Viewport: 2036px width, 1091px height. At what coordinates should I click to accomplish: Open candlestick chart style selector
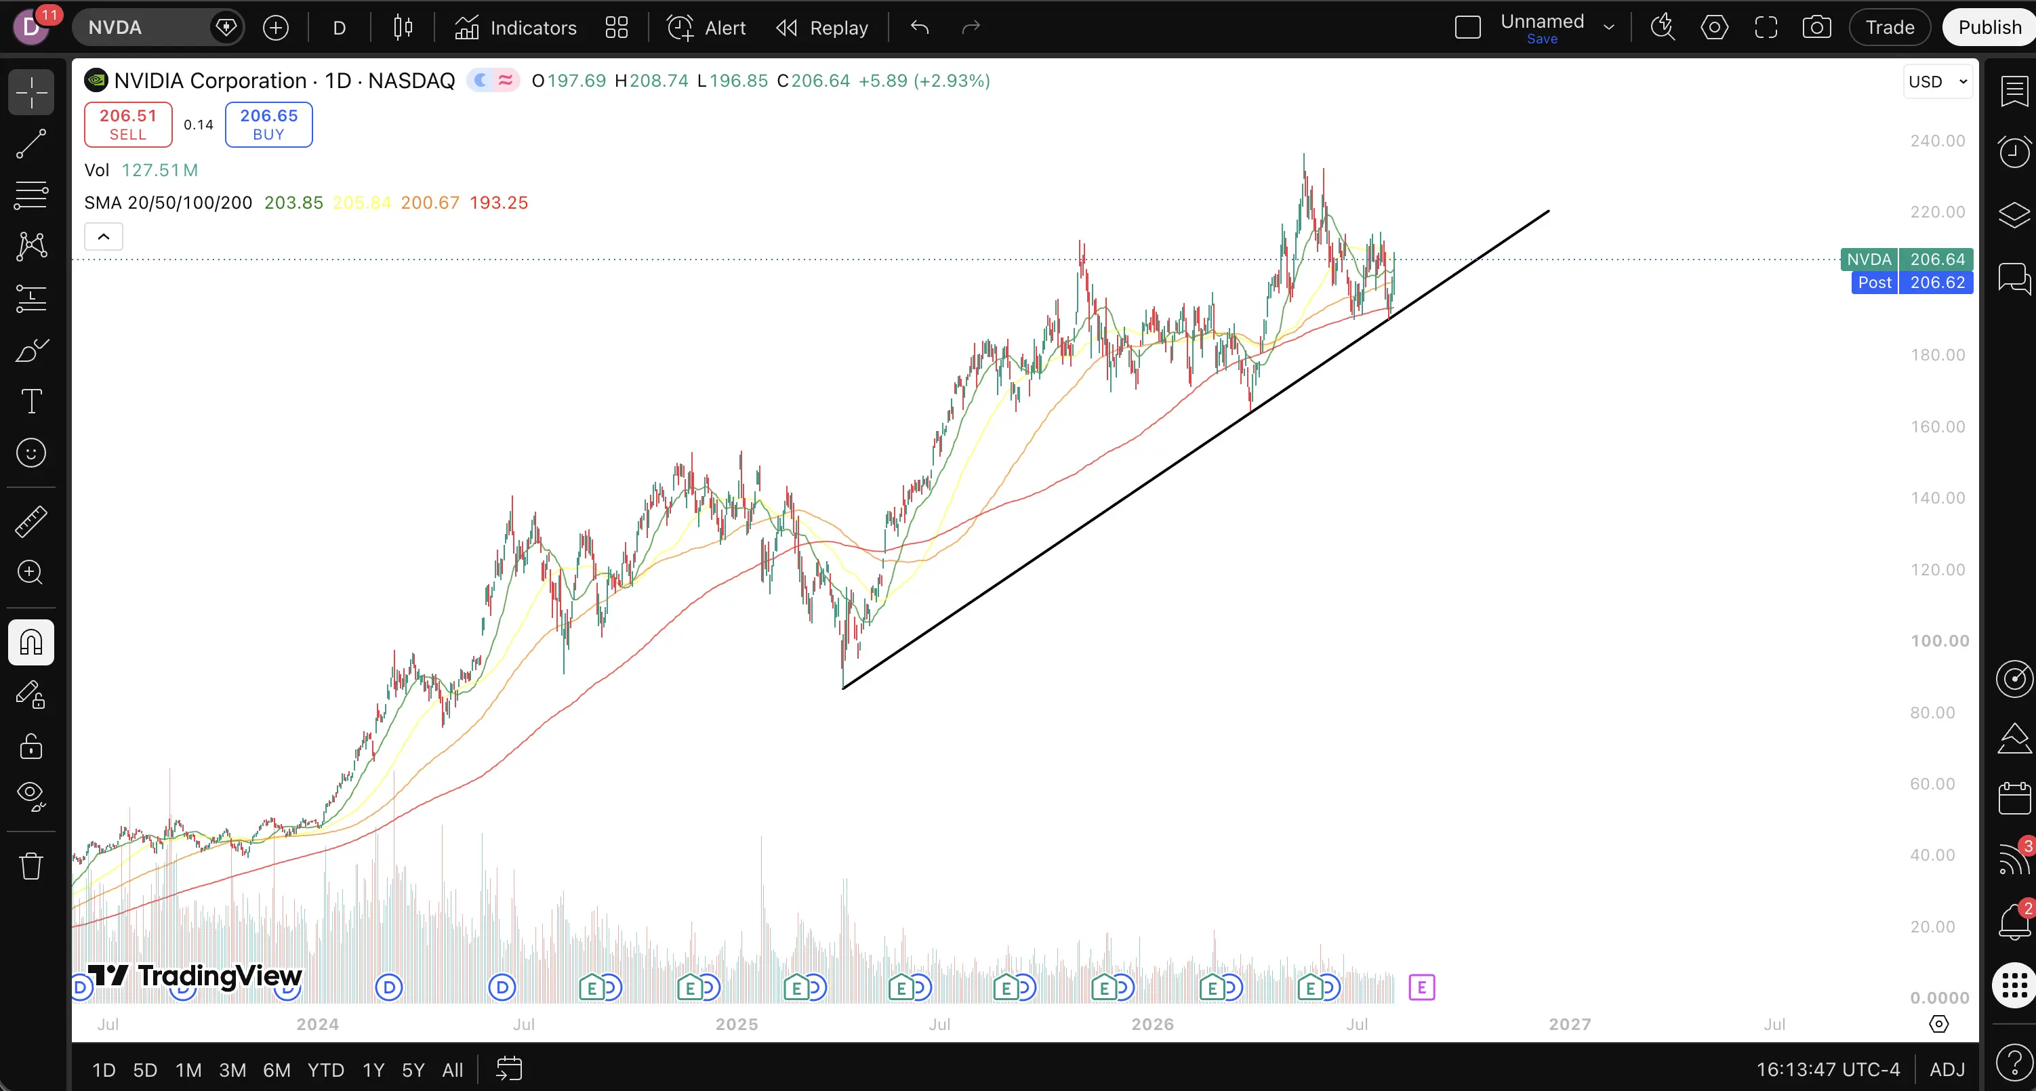click(x=403, y=28)
